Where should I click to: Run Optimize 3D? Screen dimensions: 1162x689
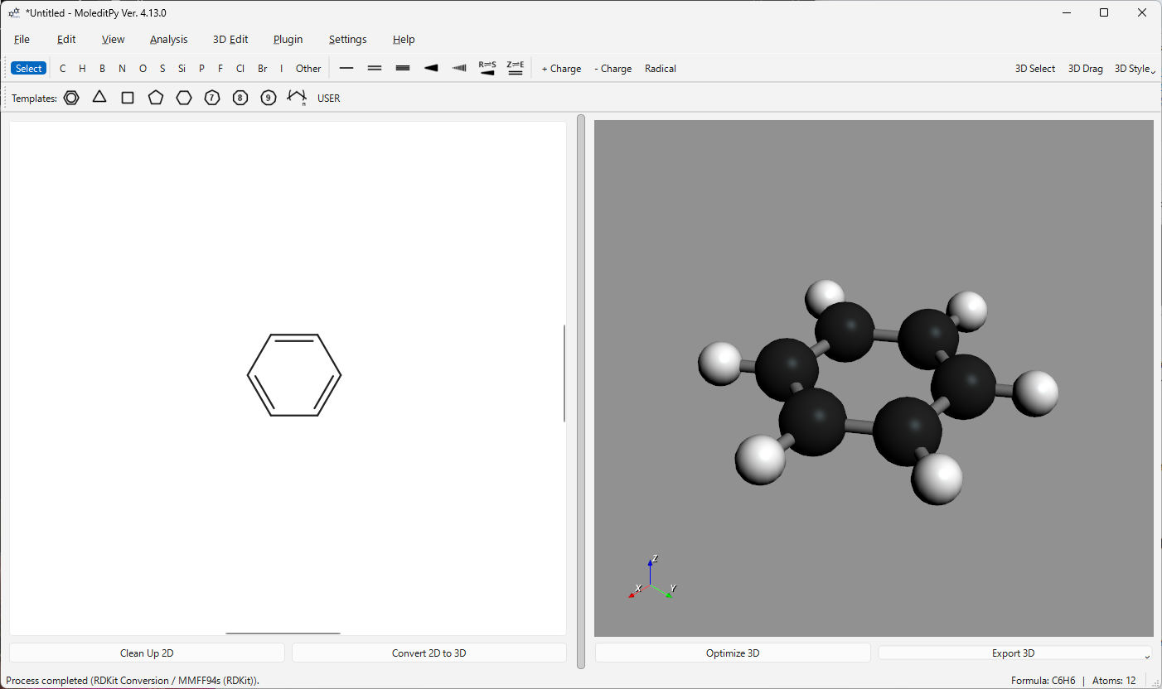pyautogui.click(x=733, y=653)
